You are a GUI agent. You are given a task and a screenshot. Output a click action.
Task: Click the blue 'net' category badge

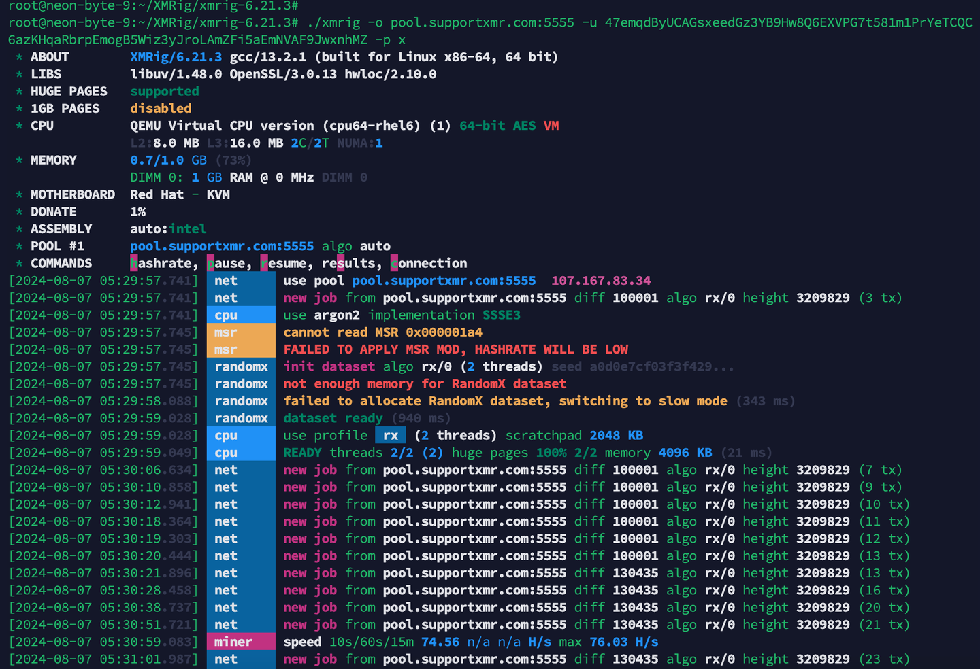226,280
